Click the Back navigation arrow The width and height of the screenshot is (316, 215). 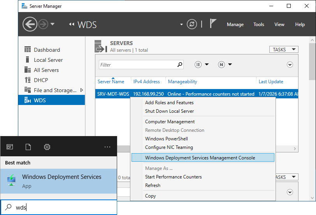pyautogui.click(x=30, y=24)
